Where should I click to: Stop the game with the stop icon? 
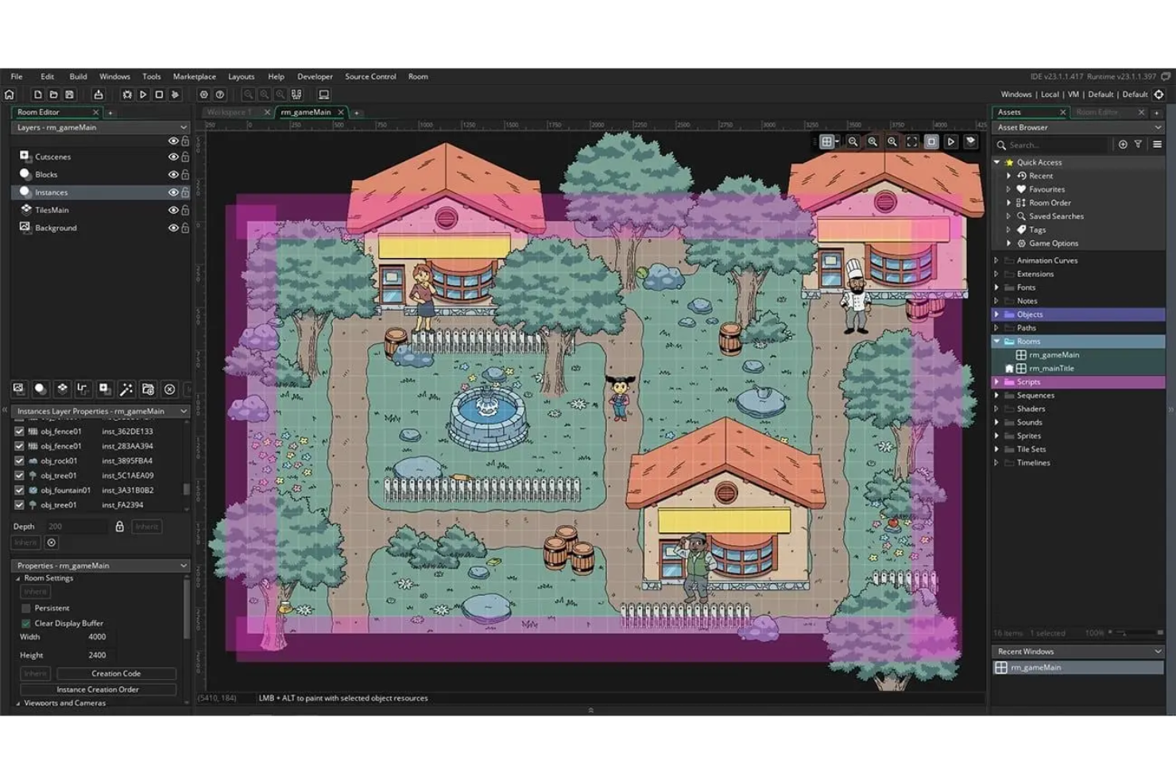click(158, 94)
